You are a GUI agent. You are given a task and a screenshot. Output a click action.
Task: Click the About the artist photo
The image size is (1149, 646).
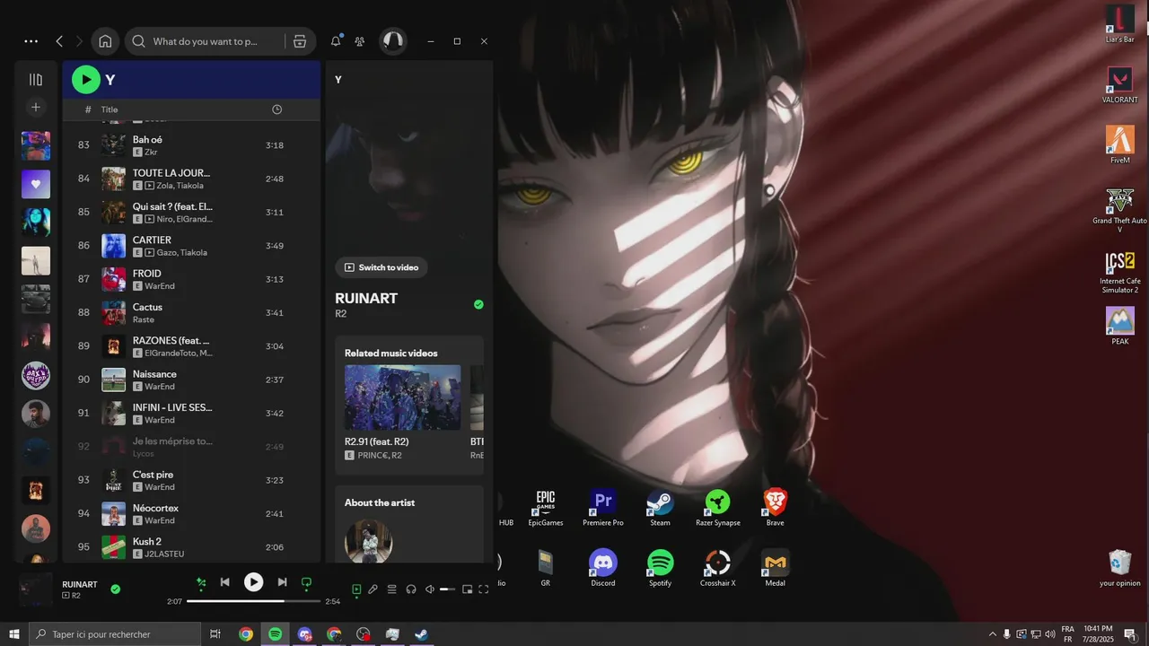point(369,541)
